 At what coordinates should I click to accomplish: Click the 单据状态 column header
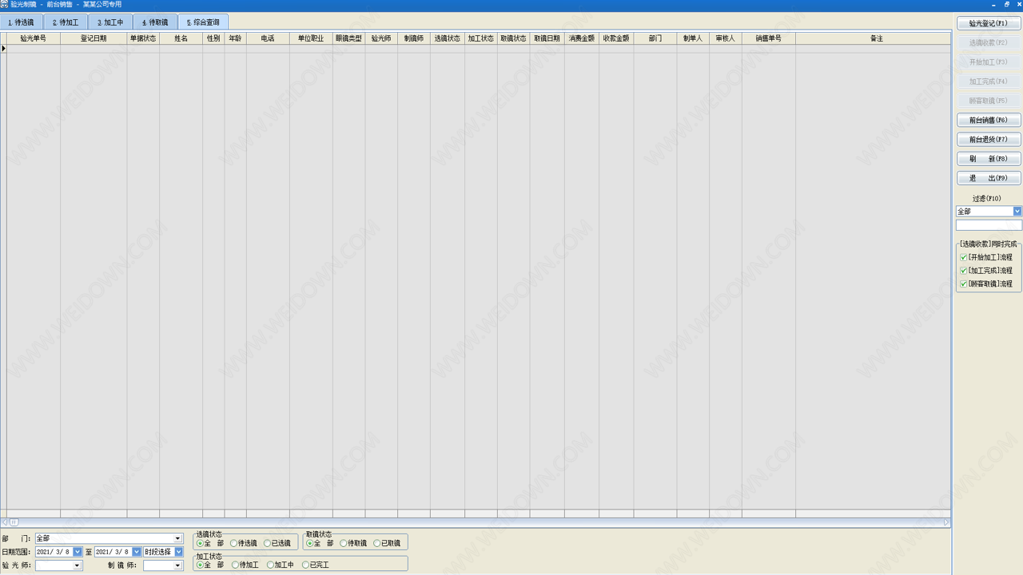coord(143,38)
